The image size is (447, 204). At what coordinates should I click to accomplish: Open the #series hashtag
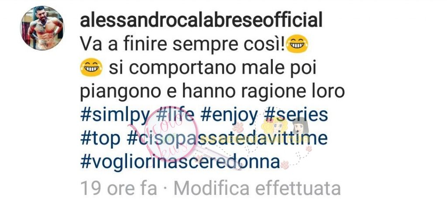point(296,115)
